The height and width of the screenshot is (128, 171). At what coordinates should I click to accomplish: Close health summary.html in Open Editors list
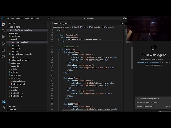click(x=11, y=30)
